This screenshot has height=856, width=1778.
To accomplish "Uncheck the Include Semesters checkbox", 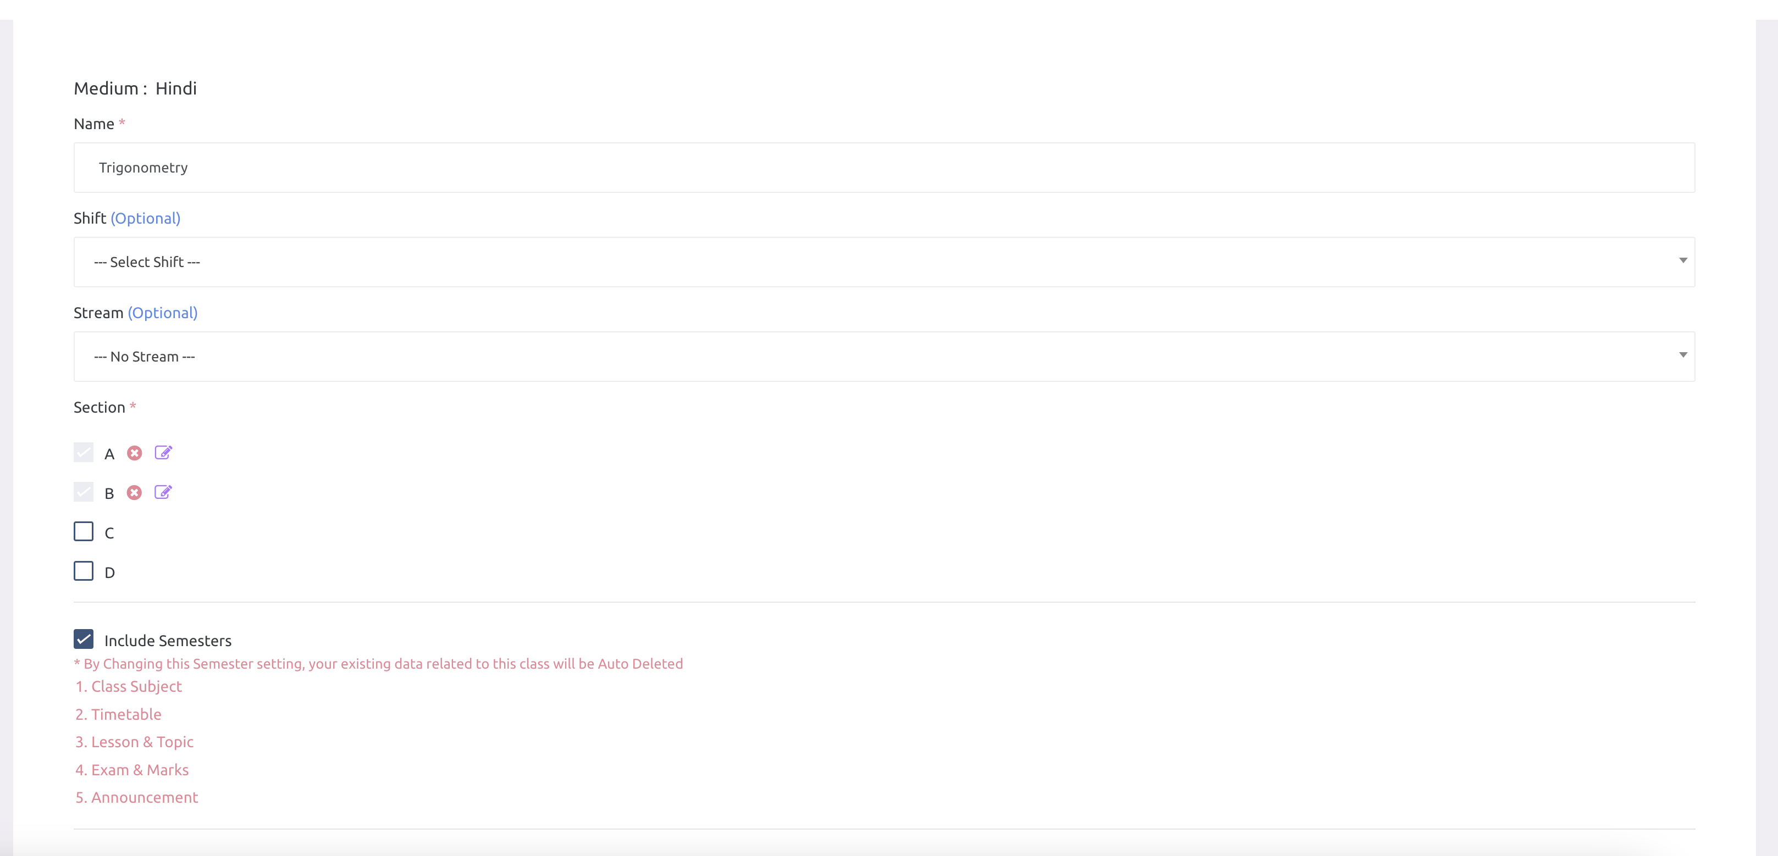I will 84,640.
